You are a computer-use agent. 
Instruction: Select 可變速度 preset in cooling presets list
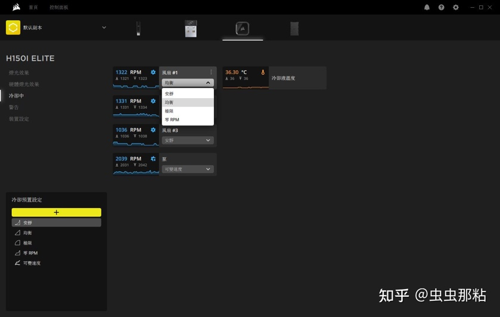click(57, 263)
